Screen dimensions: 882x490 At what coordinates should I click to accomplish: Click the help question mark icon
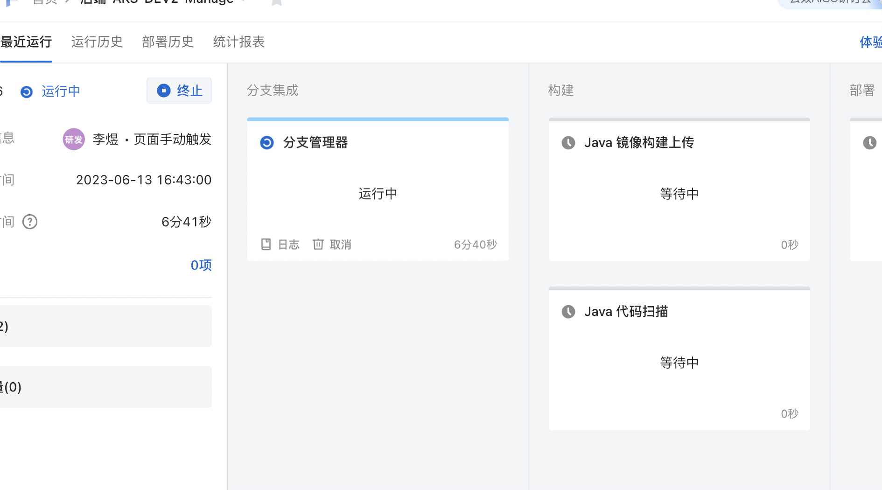pos(30,222)
